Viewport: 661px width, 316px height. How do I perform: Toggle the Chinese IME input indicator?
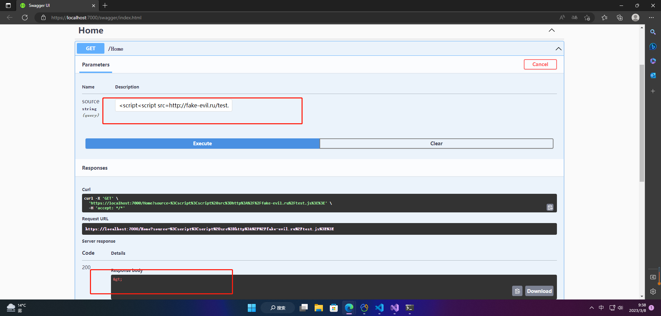[601, 308]
